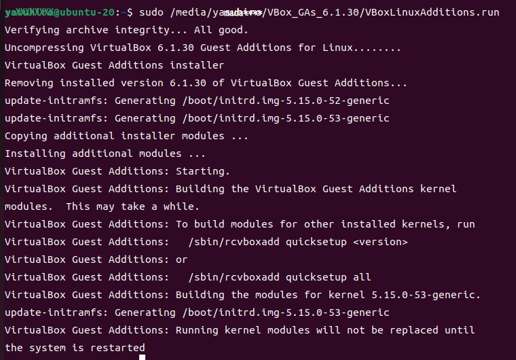Click 'This may take a while.' text
Image resolution: width=516 pixels, height=360 pixels.
click(x=132, y=206)
